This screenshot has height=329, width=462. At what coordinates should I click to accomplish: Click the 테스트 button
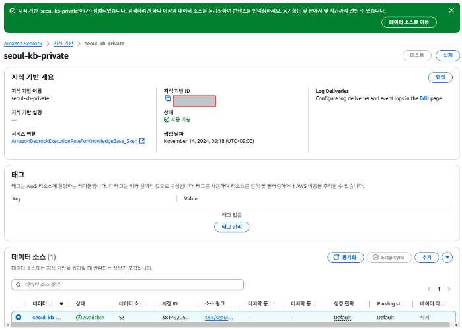tap(416, 55)
